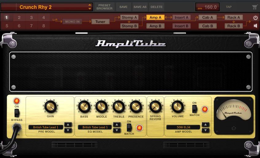Select previous preset with down arrow

[x=90, y=9]
